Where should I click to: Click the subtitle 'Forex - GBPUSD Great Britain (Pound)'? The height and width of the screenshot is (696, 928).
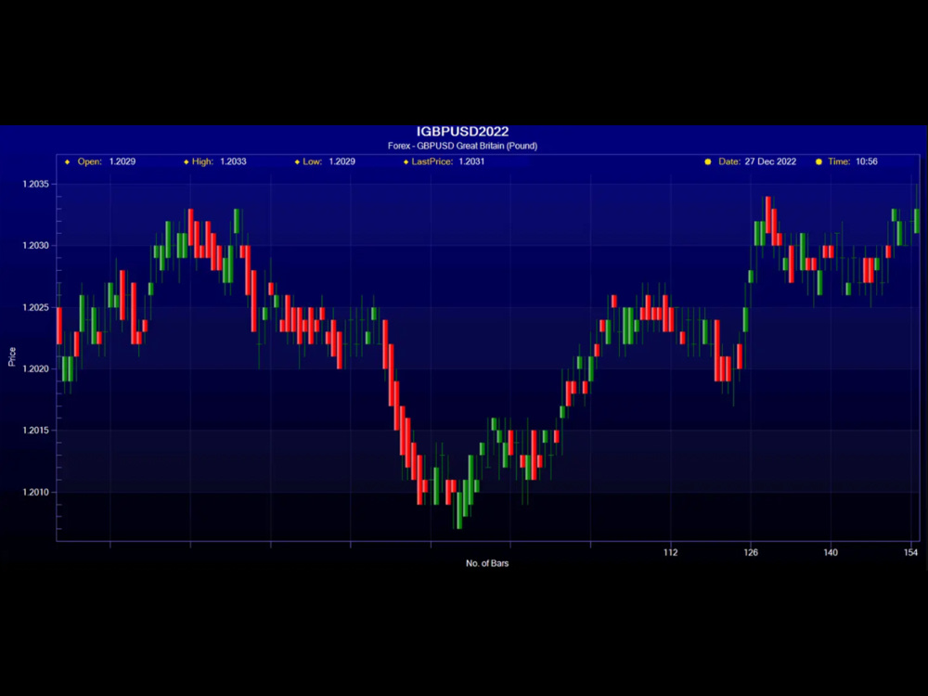(x=462, y=146)
